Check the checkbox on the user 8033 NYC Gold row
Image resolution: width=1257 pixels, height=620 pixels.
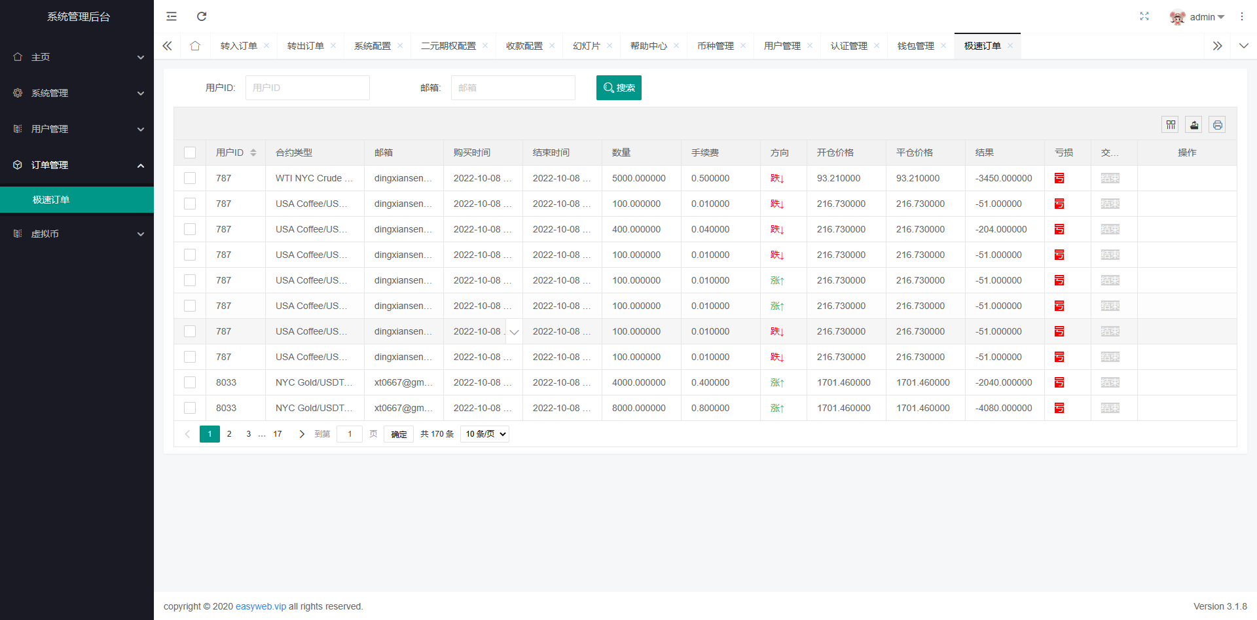(x=190, y=382)
